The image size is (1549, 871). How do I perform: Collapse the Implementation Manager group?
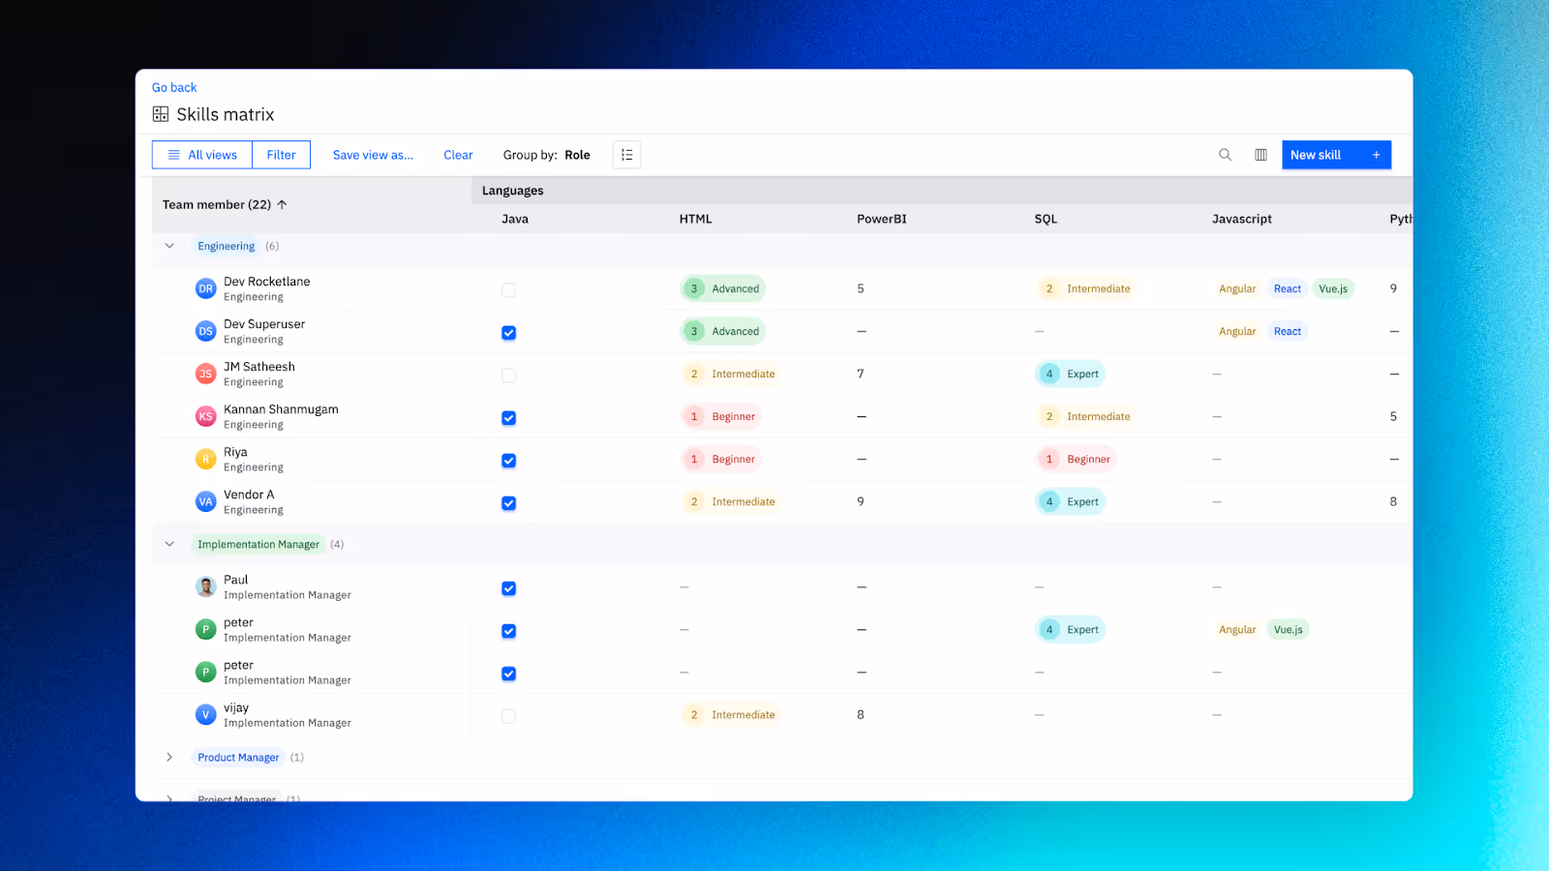pyautogui.click(x=169, y=544)
